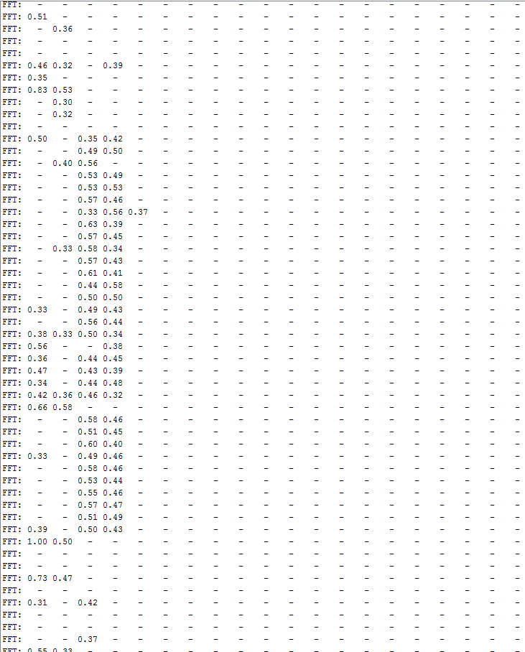The width and height of the screenshot is (525, 652).
Task: Select the 0.58 value next to 0.66
Action: 62,407
